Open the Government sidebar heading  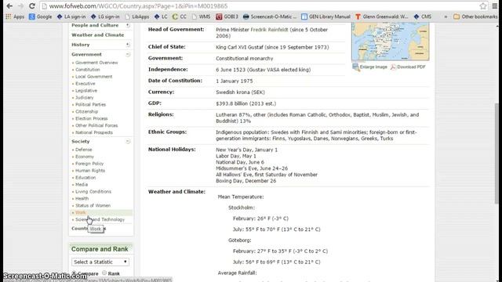[86, 55]
